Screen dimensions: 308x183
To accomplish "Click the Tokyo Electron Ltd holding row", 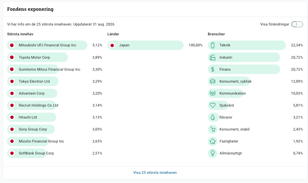I will [55, 81].
